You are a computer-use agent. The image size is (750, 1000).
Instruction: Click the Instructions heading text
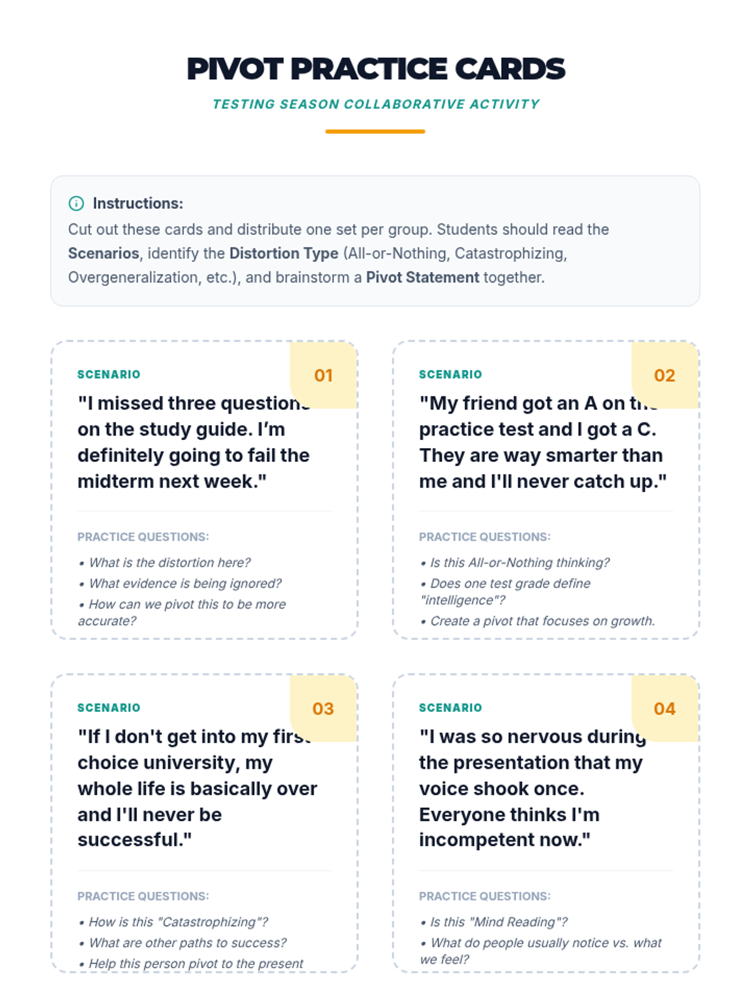(x=138, y=203)
